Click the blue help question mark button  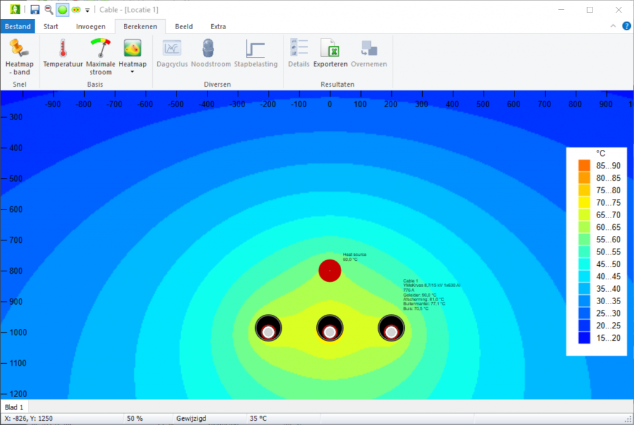click(x=626, y=27)
